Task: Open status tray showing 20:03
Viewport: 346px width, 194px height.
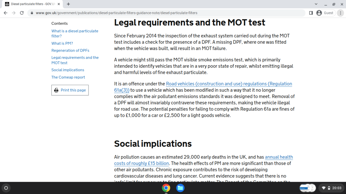Action: pyautogui.click(x=332, y=188)
